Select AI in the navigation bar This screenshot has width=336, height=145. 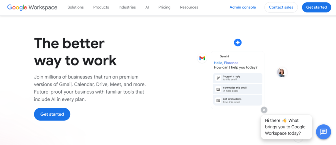coord(147,7)
